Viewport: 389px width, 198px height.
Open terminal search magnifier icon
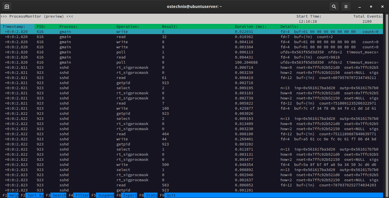coord(334,6)
